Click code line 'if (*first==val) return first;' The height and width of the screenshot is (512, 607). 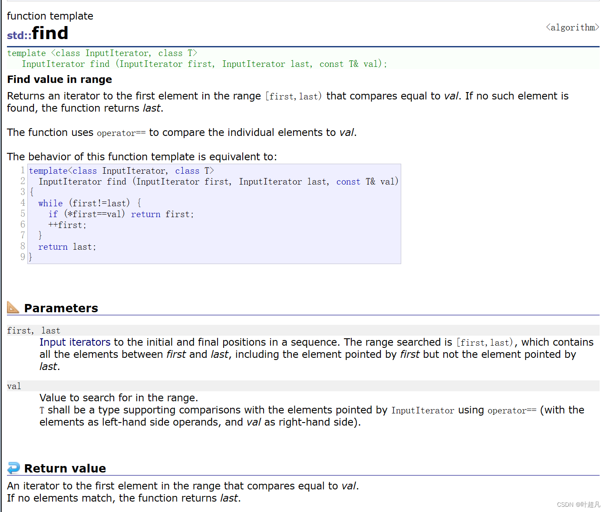pyautogui.click(x=121, y=214)
